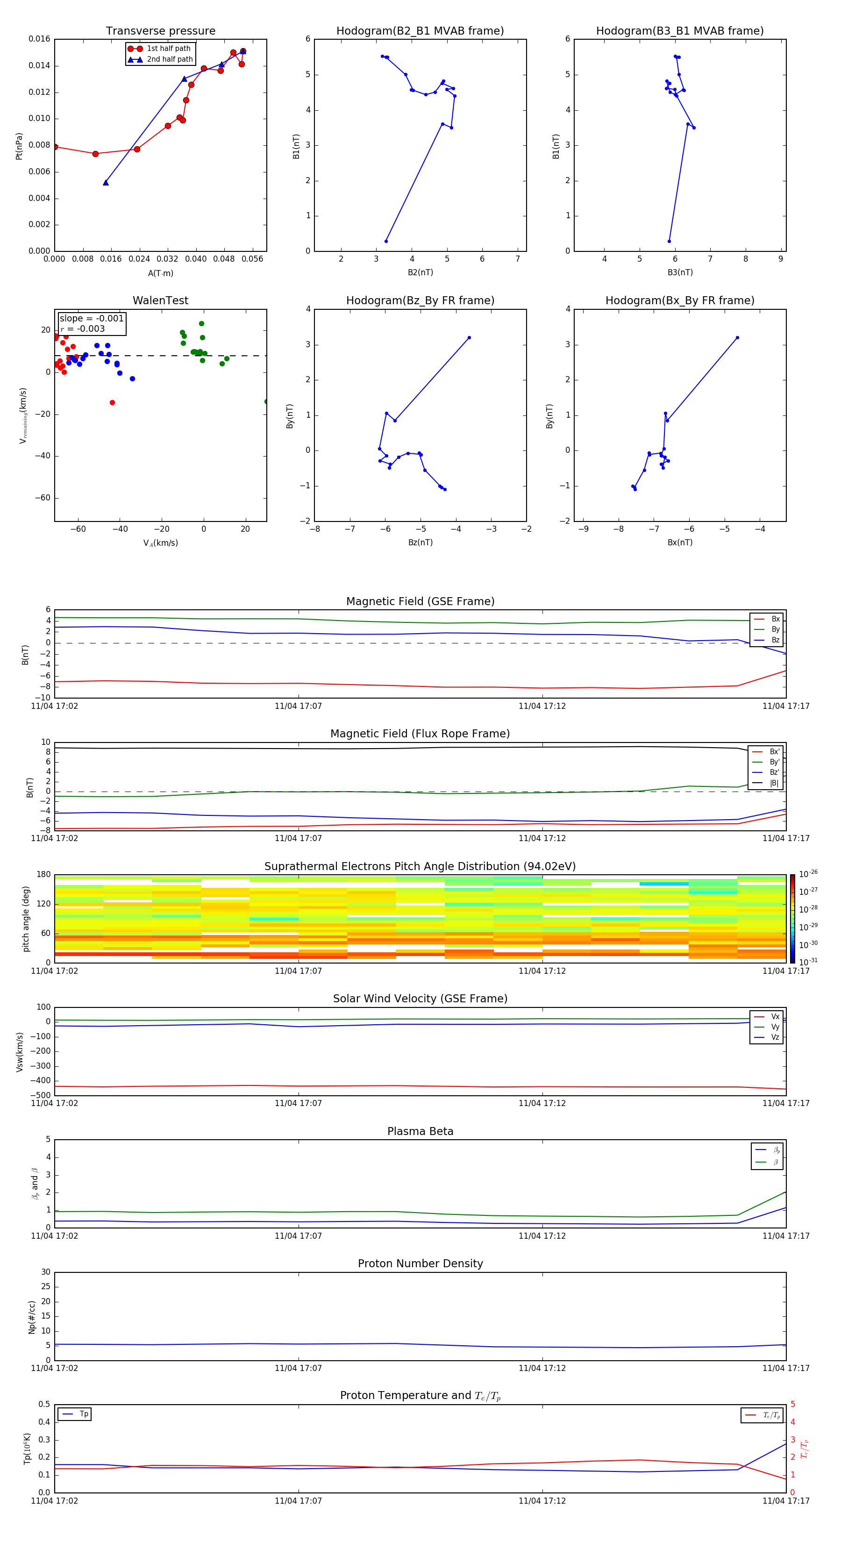Click the 'Hodogram(B2_B1 MVAB frame)' title
The image size is (841, 1542).
click(420, 31)
